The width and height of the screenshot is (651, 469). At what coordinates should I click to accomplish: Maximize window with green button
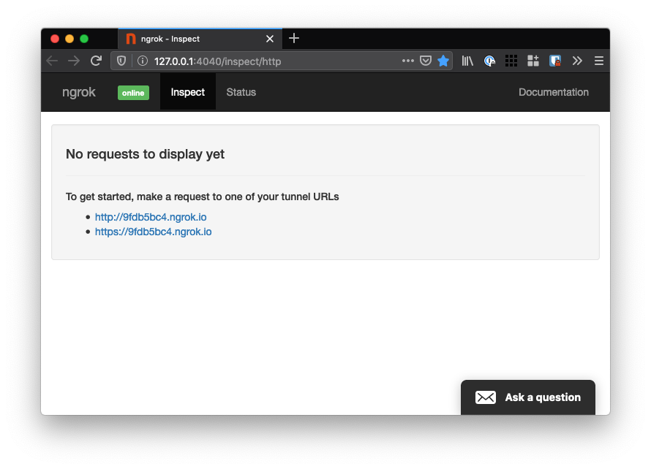(x=84, y=39)
